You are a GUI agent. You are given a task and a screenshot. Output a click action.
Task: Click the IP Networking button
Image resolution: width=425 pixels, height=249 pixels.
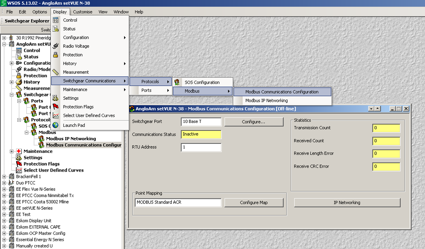point(347,202)
